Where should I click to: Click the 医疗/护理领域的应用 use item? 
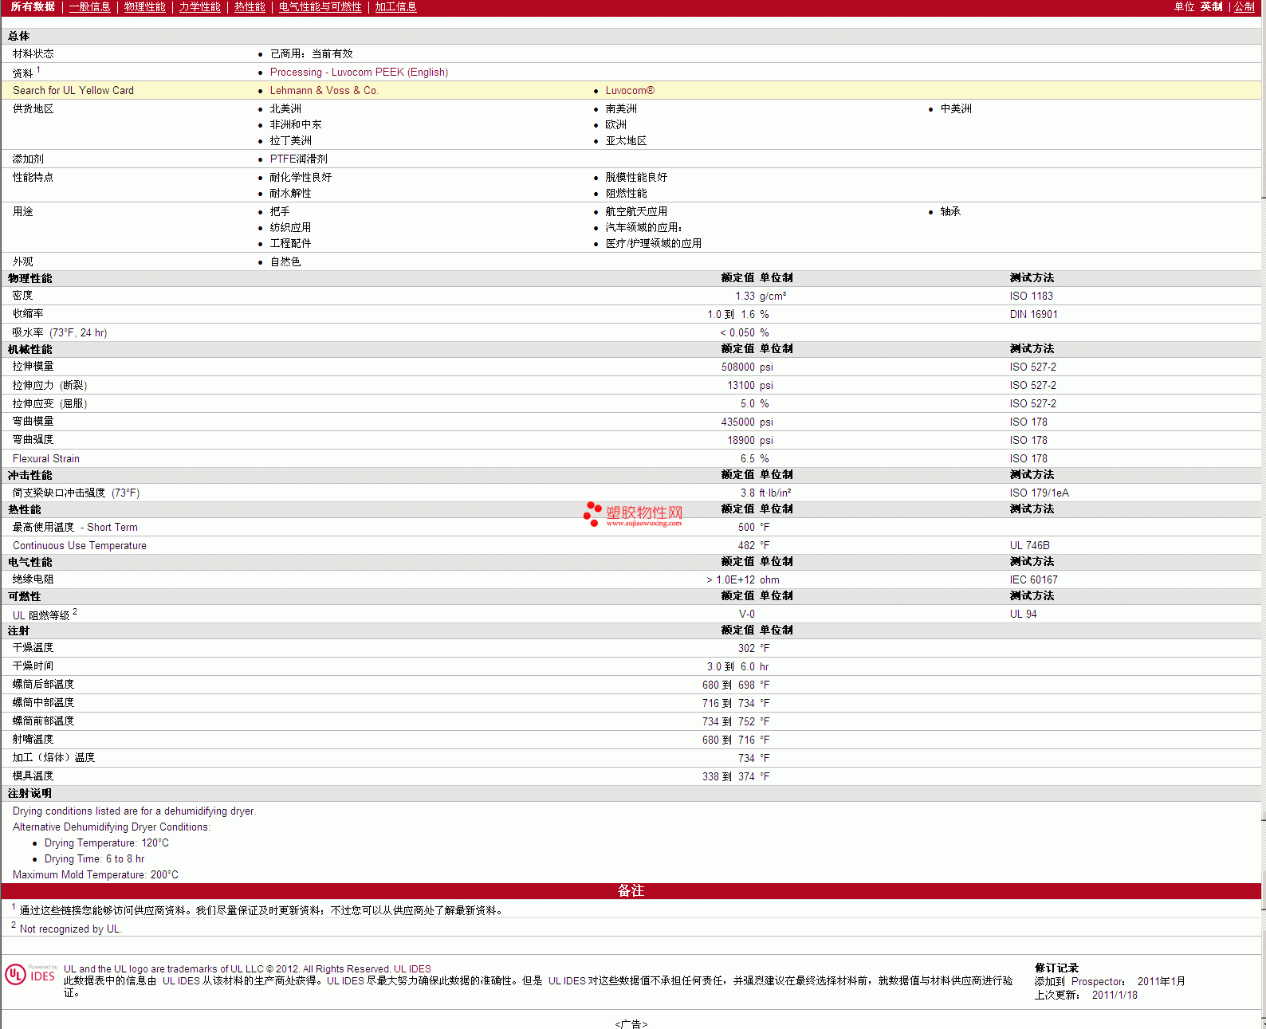pos(653,244)
